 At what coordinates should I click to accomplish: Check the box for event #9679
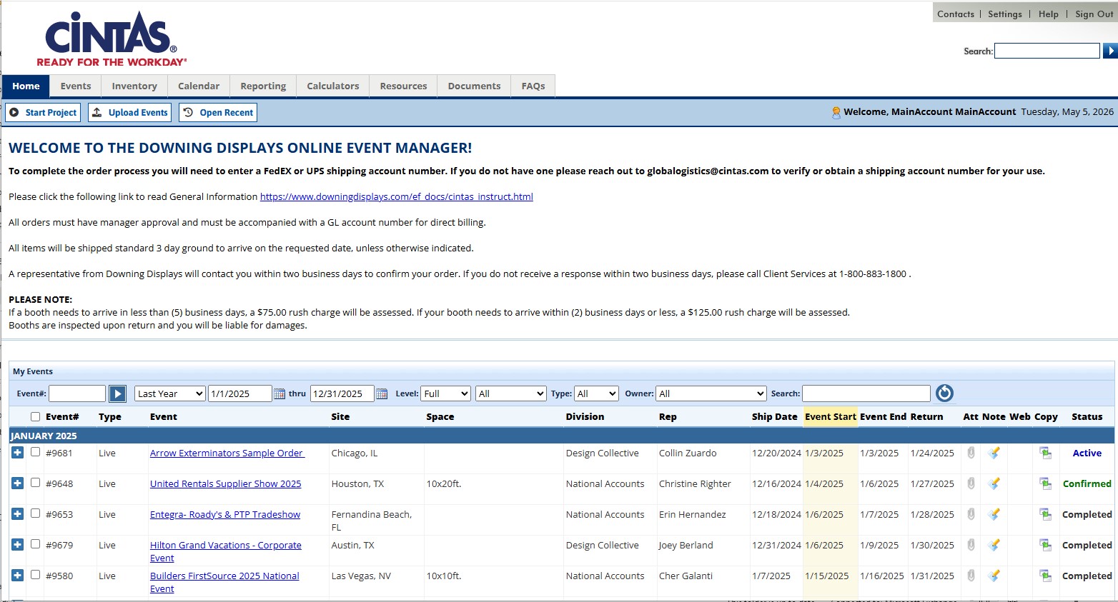[x=35, y=544]
